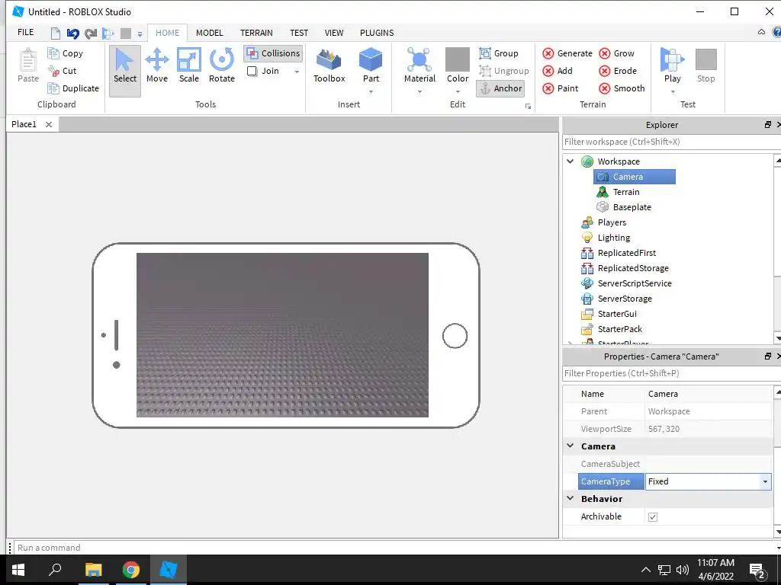Click the New file icon

[56, 34]
